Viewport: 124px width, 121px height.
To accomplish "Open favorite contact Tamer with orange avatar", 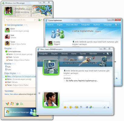I will (x=15, y=43).
